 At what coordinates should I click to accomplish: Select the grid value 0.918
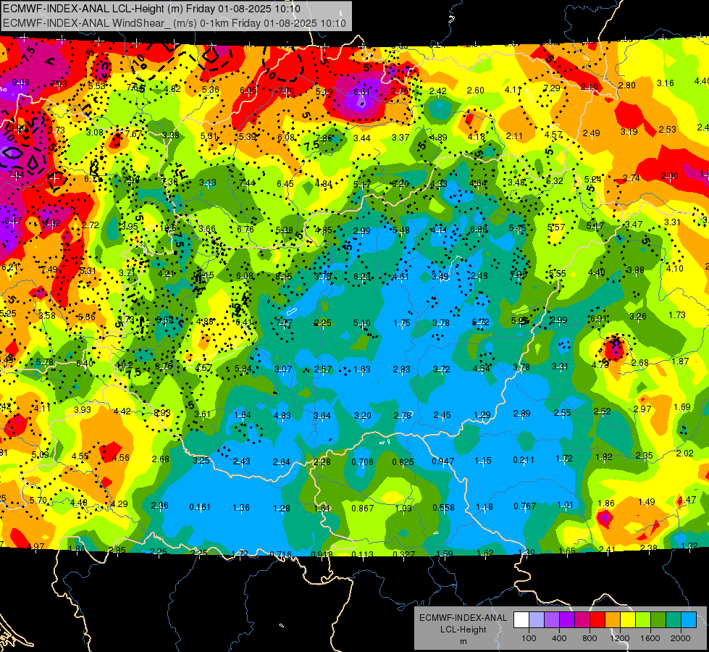tap(322, 555)
